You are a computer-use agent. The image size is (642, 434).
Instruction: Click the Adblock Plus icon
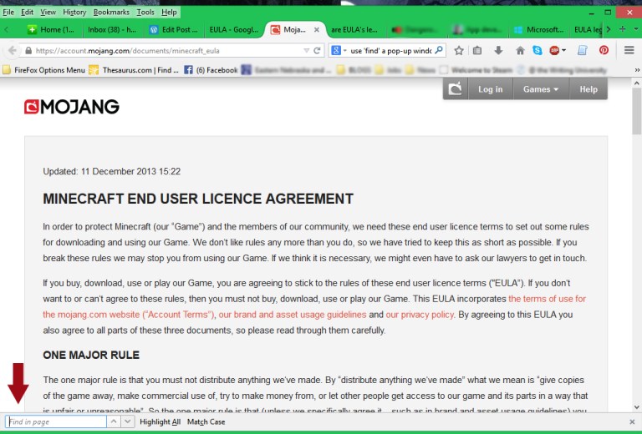click(x=554, y=50)
